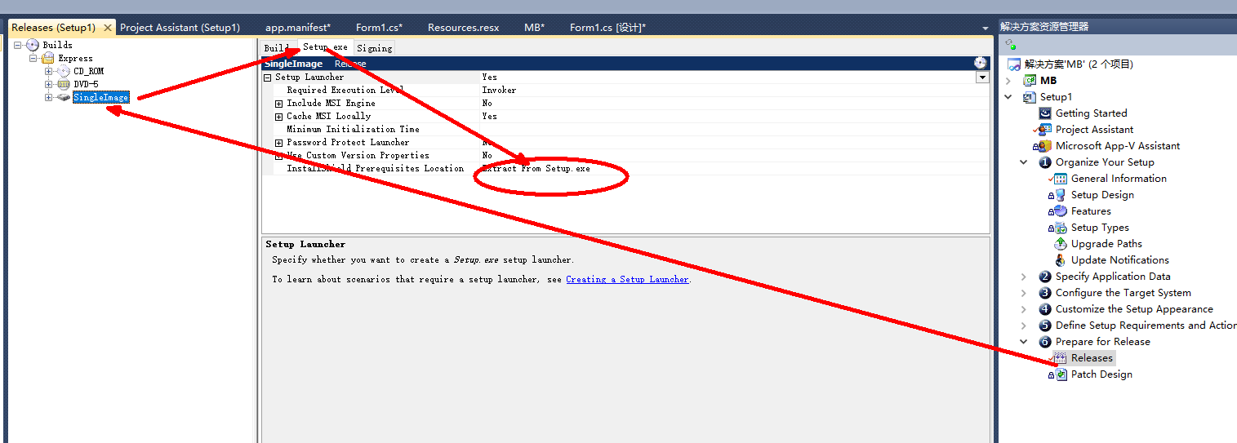Switch to Form1.cs [设计]* tab

pos(607,27)
